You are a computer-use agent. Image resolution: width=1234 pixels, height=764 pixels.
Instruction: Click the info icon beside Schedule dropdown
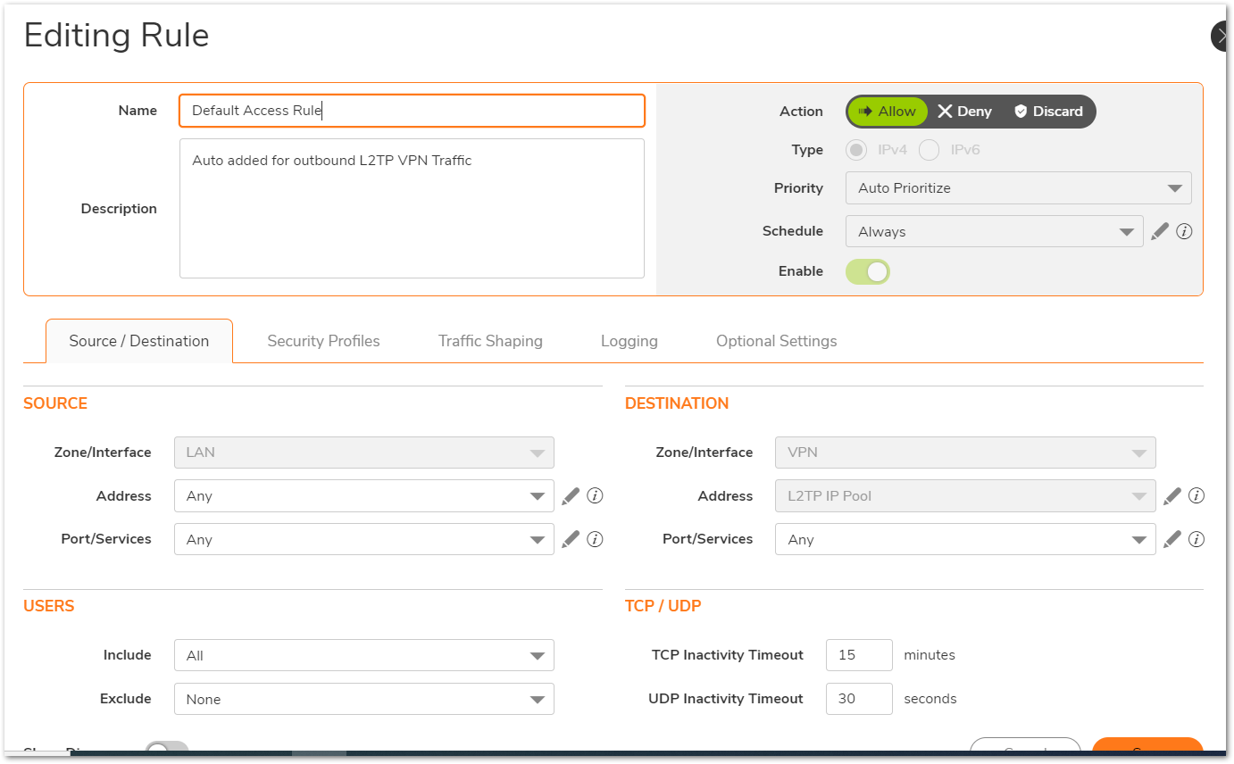click(1184, 231)
